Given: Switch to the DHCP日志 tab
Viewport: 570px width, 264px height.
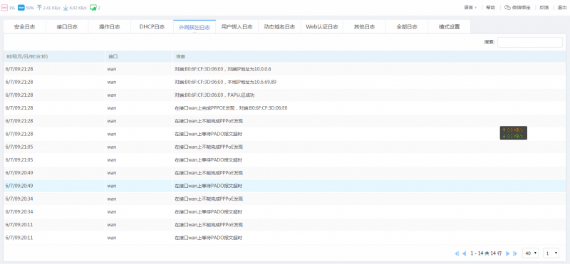Looking at the screenshot, I should point(152,27).
